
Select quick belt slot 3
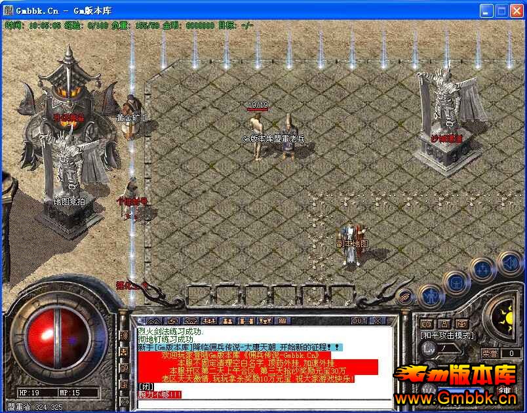pyautogui.click(x=258, y=296)
